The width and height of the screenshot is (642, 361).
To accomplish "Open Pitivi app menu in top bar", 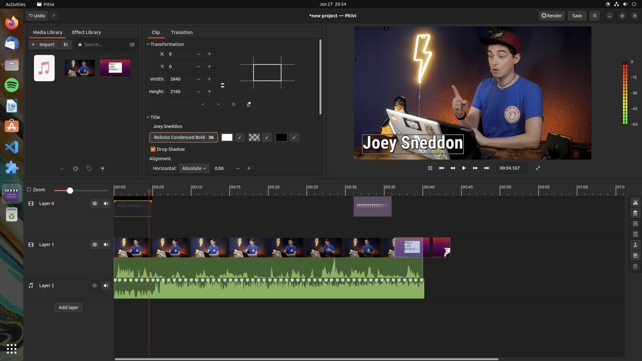I will pyautogui.click(x=45, y=4).
